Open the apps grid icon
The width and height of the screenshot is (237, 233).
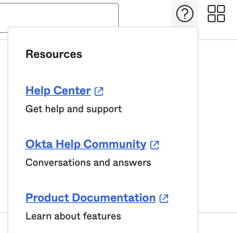(216, 14)
